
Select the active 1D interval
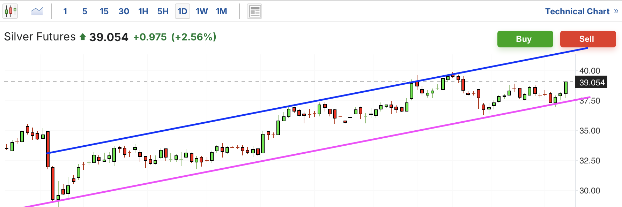[x=183, y=11]
